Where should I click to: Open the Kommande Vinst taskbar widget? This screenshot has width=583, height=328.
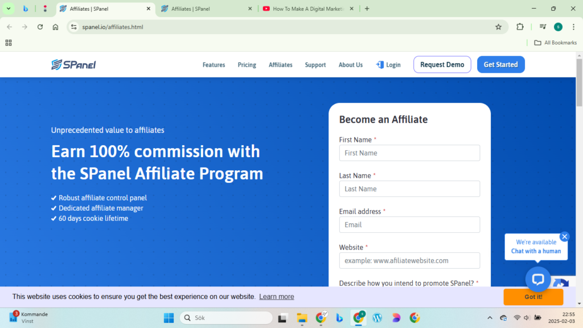29,318
